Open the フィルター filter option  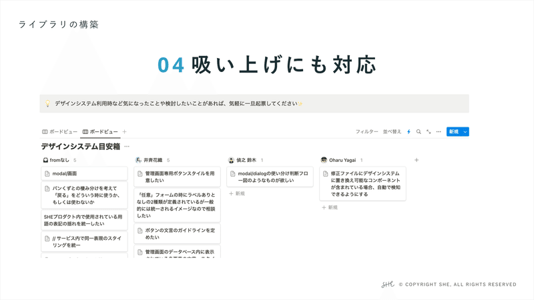tap(366, 131)
